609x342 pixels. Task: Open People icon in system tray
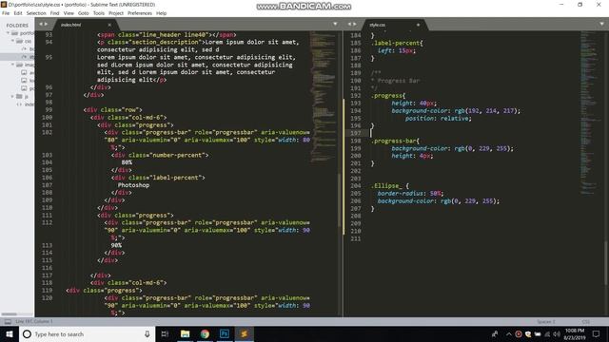coord(495,333)
